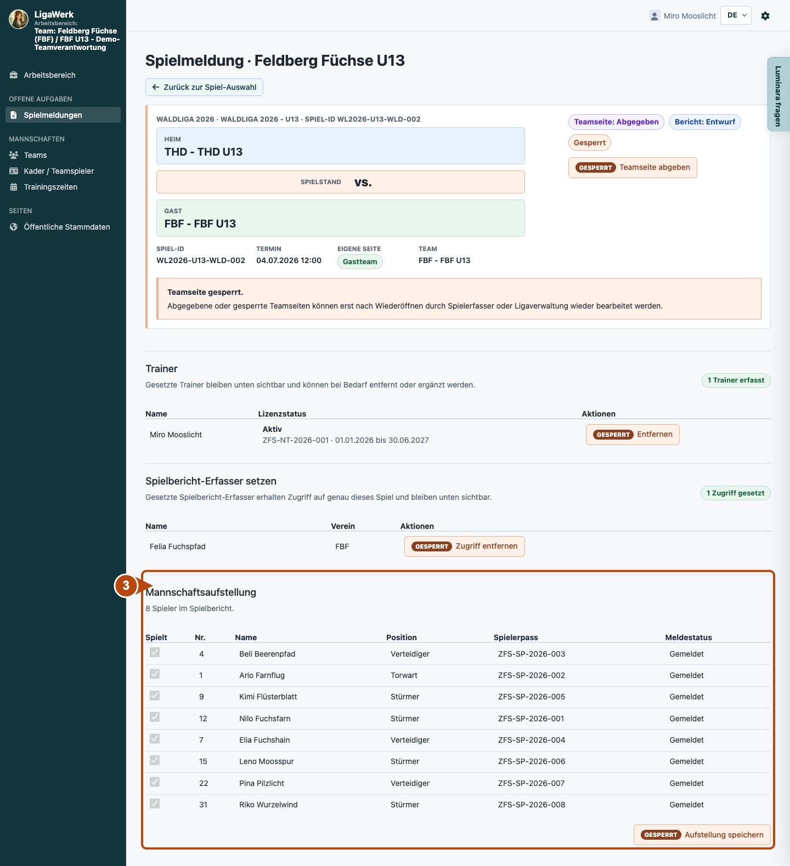Click the Trainingszeiten calendar icon
The width and height of the screenshot is (790, 866).
pyautogui.click(x=14, y=187)
